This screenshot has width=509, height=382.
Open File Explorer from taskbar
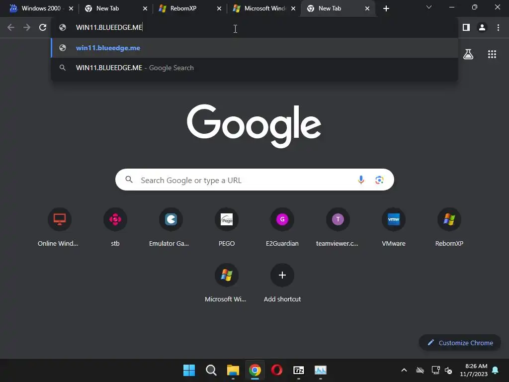coord(233,370)
